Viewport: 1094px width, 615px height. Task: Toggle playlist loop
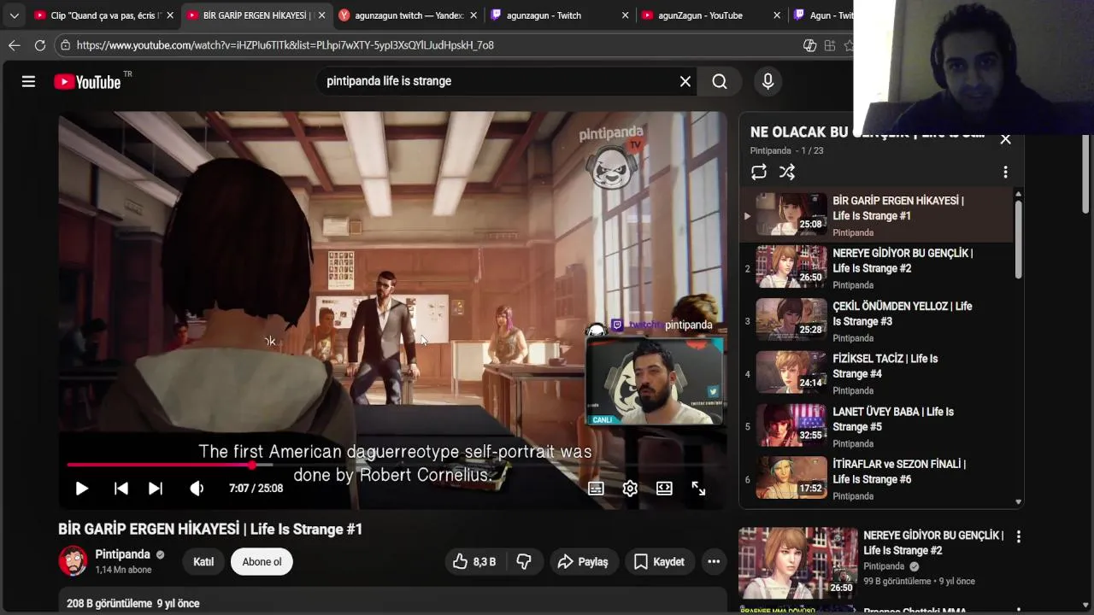point(758,172)
